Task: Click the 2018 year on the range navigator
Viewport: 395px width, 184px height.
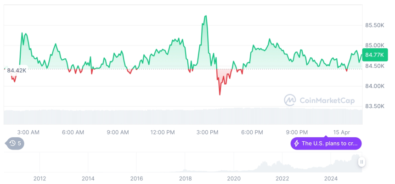Action: pos(185,178)
